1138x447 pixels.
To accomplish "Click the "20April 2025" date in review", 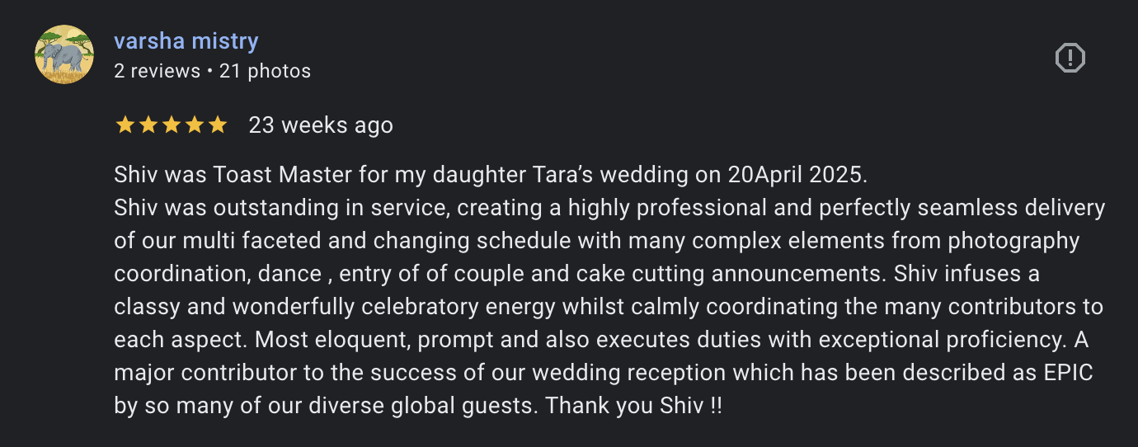I will coord(796,175).
